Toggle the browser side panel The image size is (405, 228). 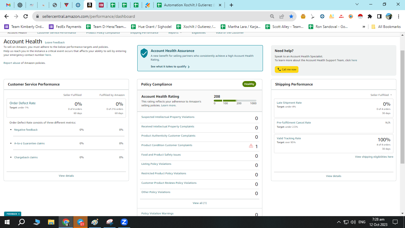point(379,16)
